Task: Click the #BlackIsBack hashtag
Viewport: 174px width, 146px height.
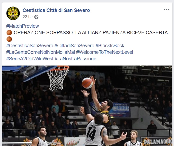Action: click(x=110, y=46)
